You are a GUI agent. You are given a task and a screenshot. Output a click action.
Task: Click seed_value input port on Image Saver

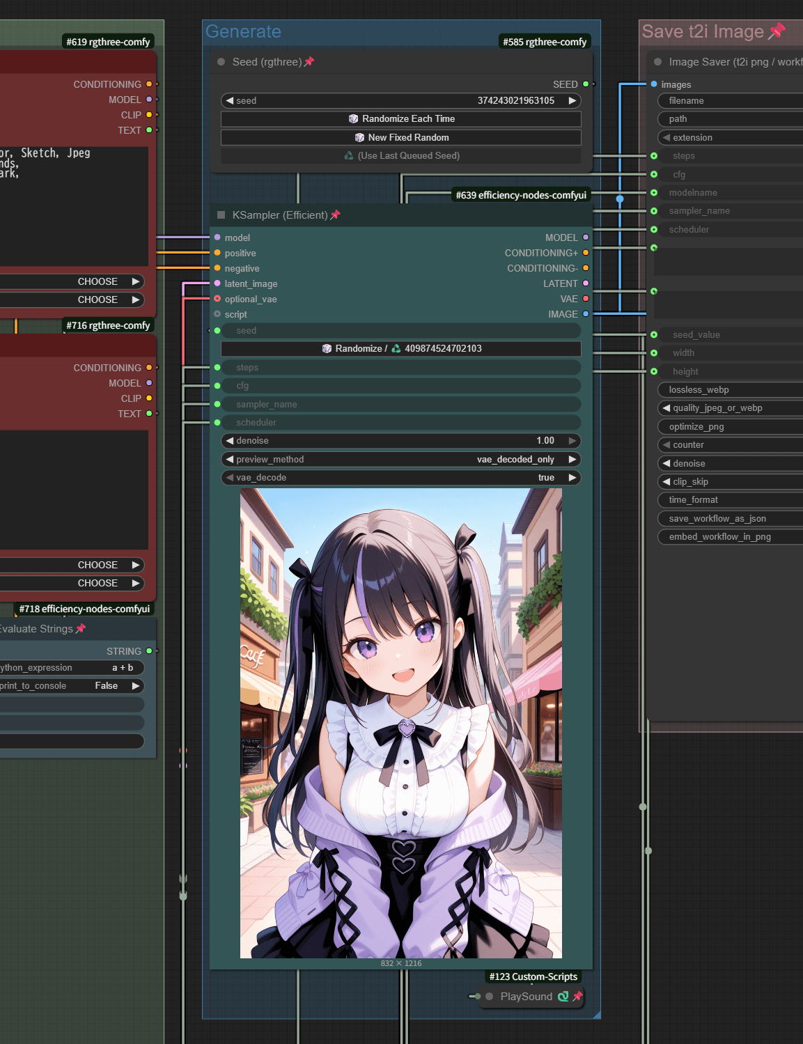click(654, 335)
